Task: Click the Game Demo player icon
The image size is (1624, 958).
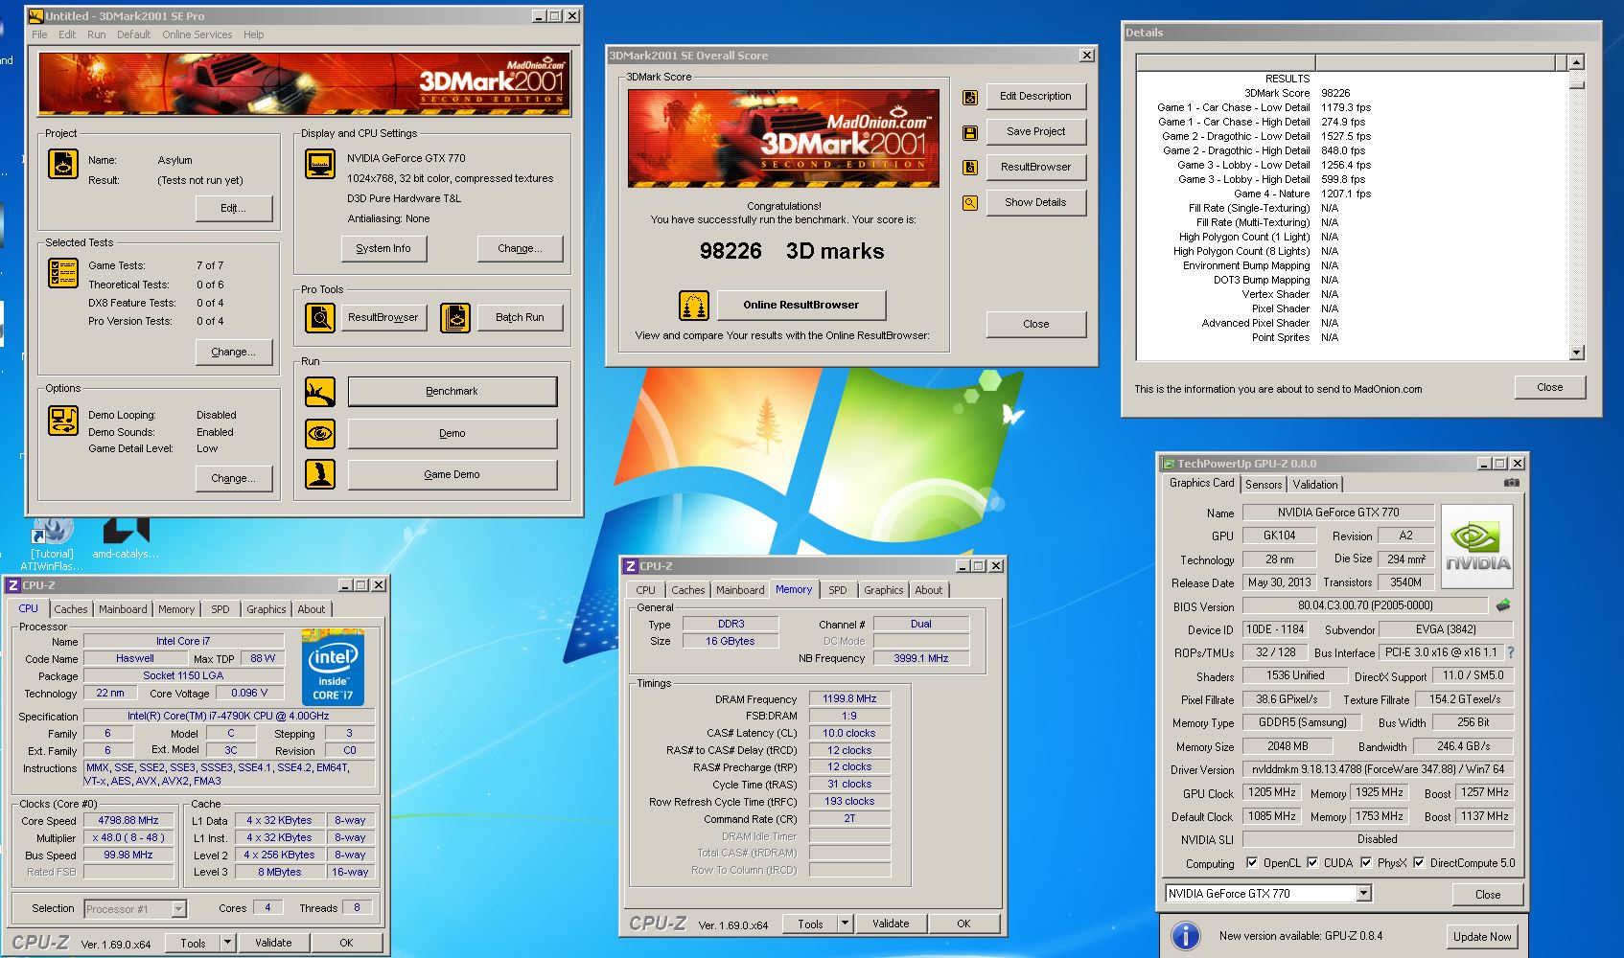Action: pyautogui.click(x=320, y=474)
